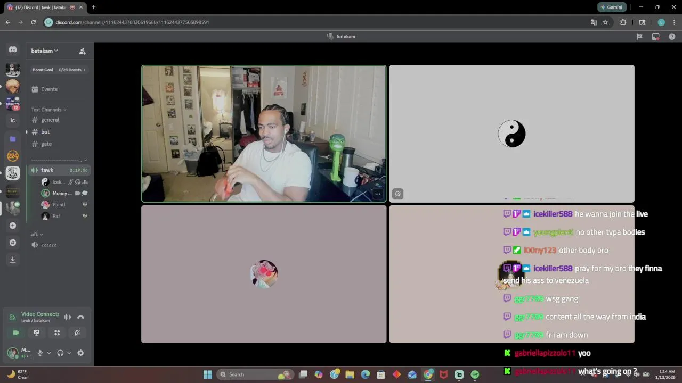Open the inbox icon in top bar
Screen dimensions: 682x383
click(656, 37)
